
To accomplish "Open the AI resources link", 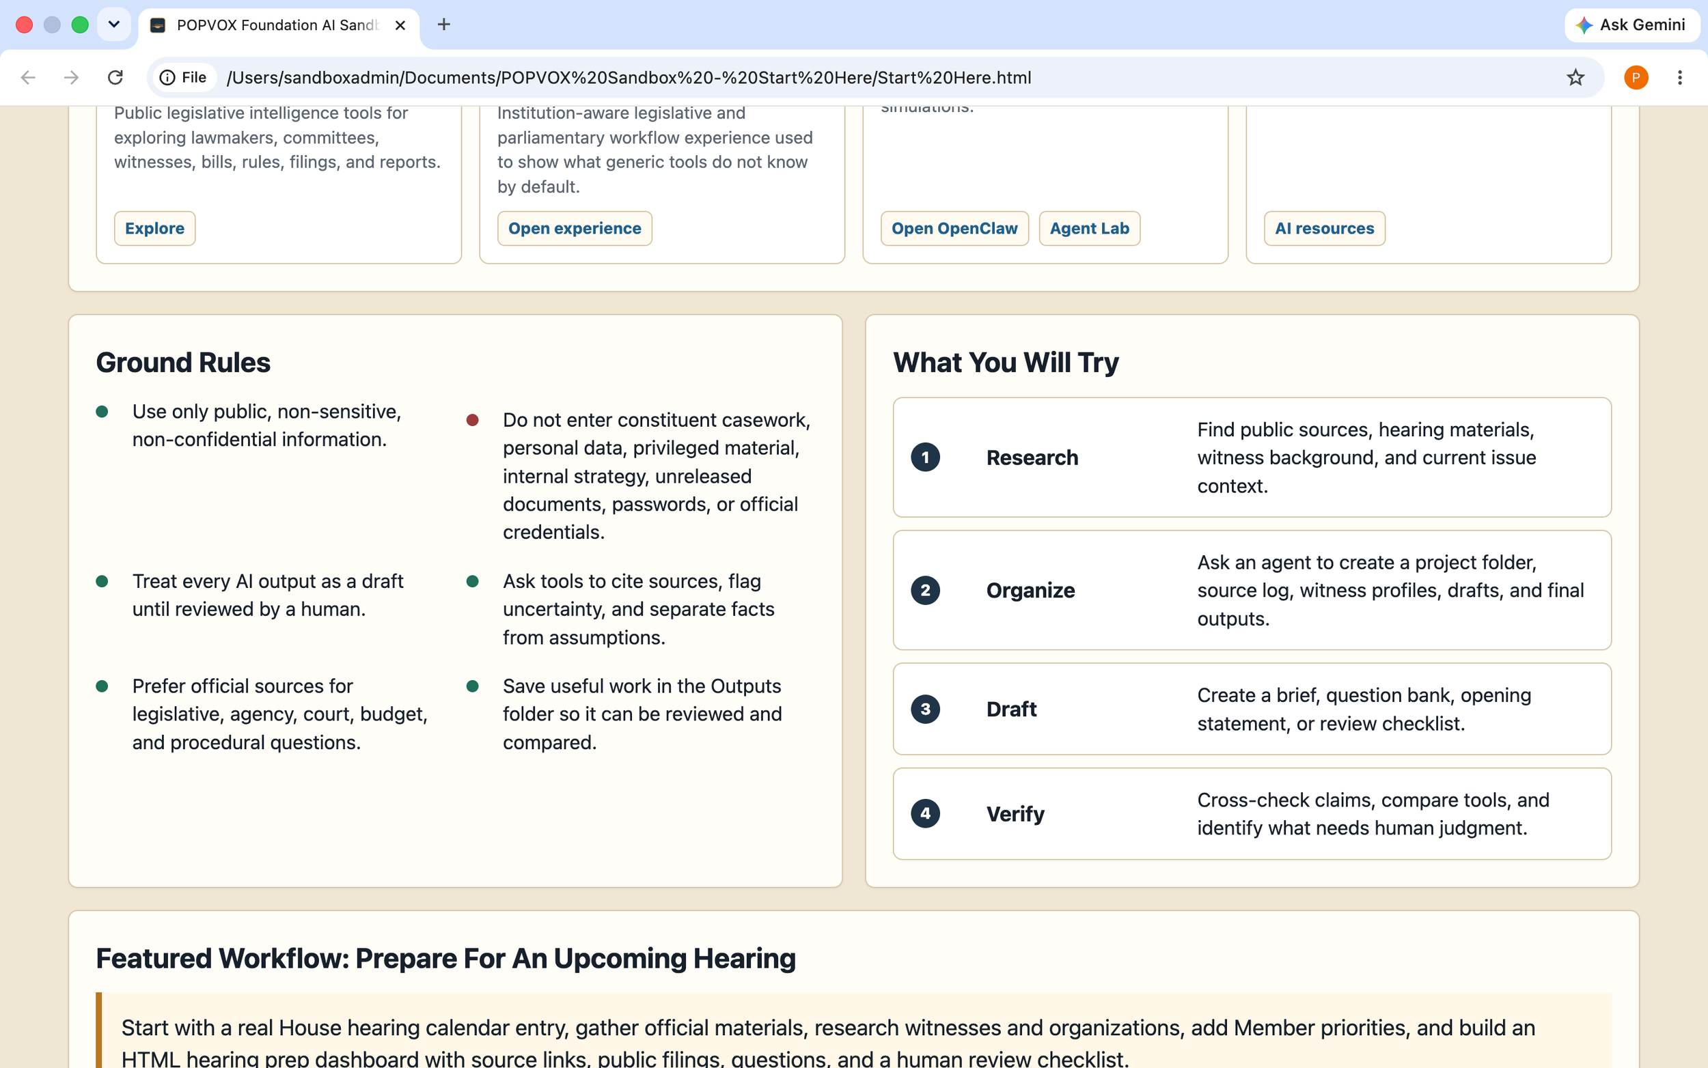I will click(x=1323, y=228).
